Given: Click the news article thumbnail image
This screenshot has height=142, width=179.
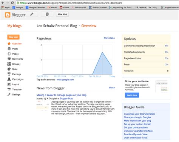Looking at the screenshot, I should (43, 106).
